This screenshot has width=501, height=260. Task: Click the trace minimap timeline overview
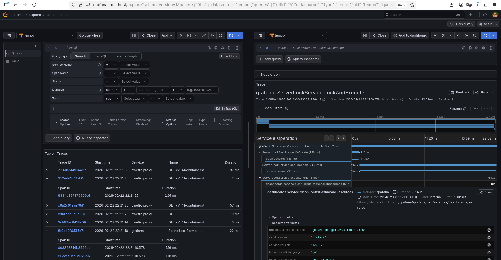[x=375, y=125]
